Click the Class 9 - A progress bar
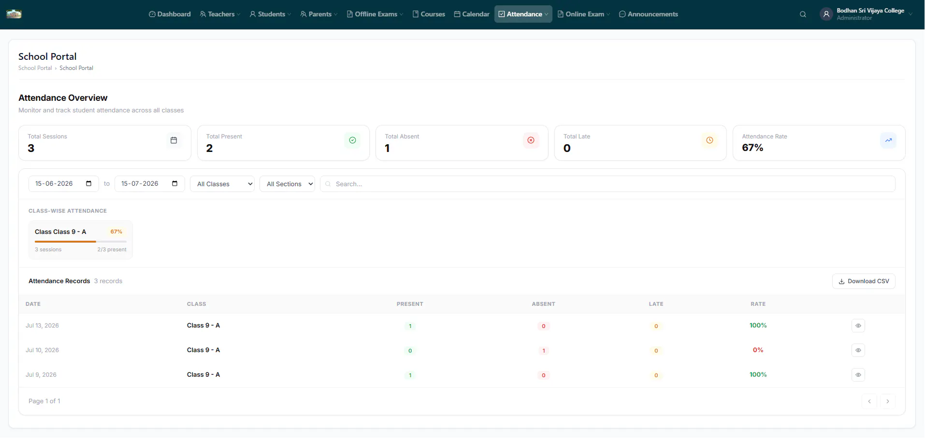Viewport: 925px width, 438px height. click(81, 241)
